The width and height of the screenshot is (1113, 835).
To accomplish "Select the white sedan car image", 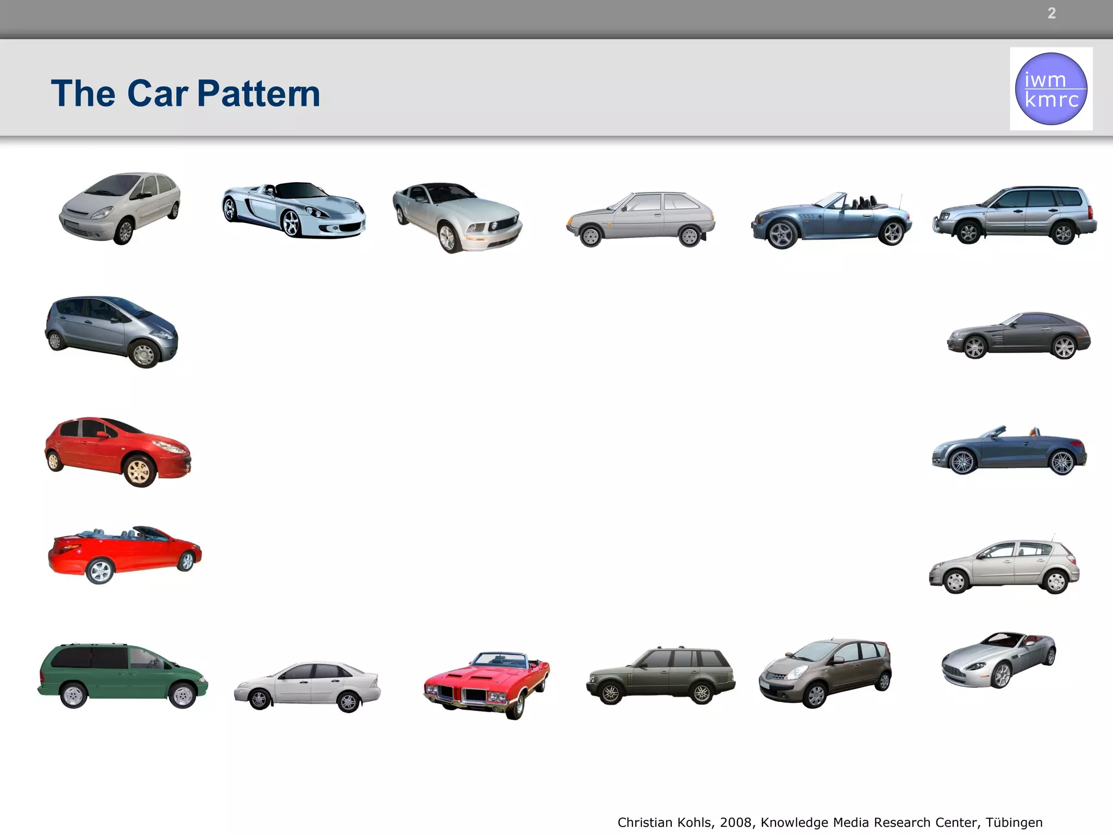I will point(308,686).
